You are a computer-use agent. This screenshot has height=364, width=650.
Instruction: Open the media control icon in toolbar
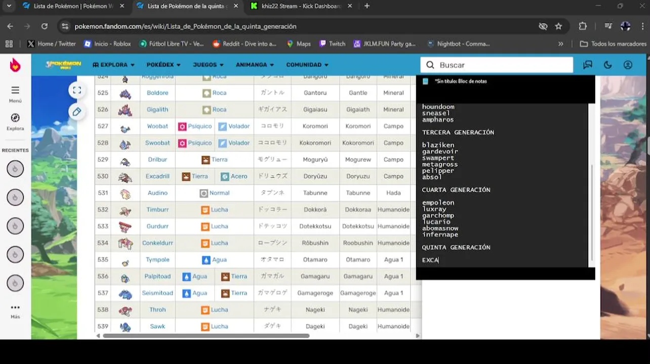point(608,26)
